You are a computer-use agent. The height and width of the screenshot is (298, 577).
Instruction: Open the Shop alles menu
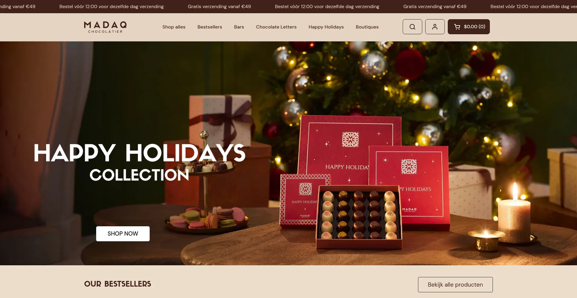click(x=174, y=27)
